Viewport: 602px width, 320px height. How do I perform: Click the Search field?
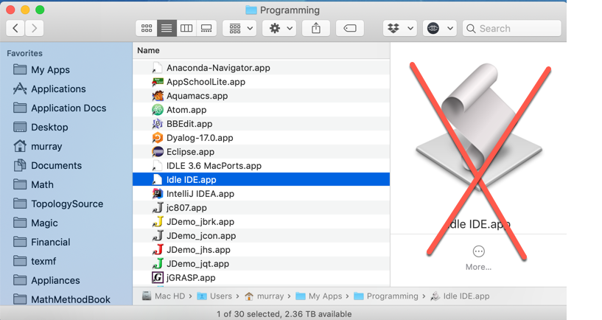[512, 28]
